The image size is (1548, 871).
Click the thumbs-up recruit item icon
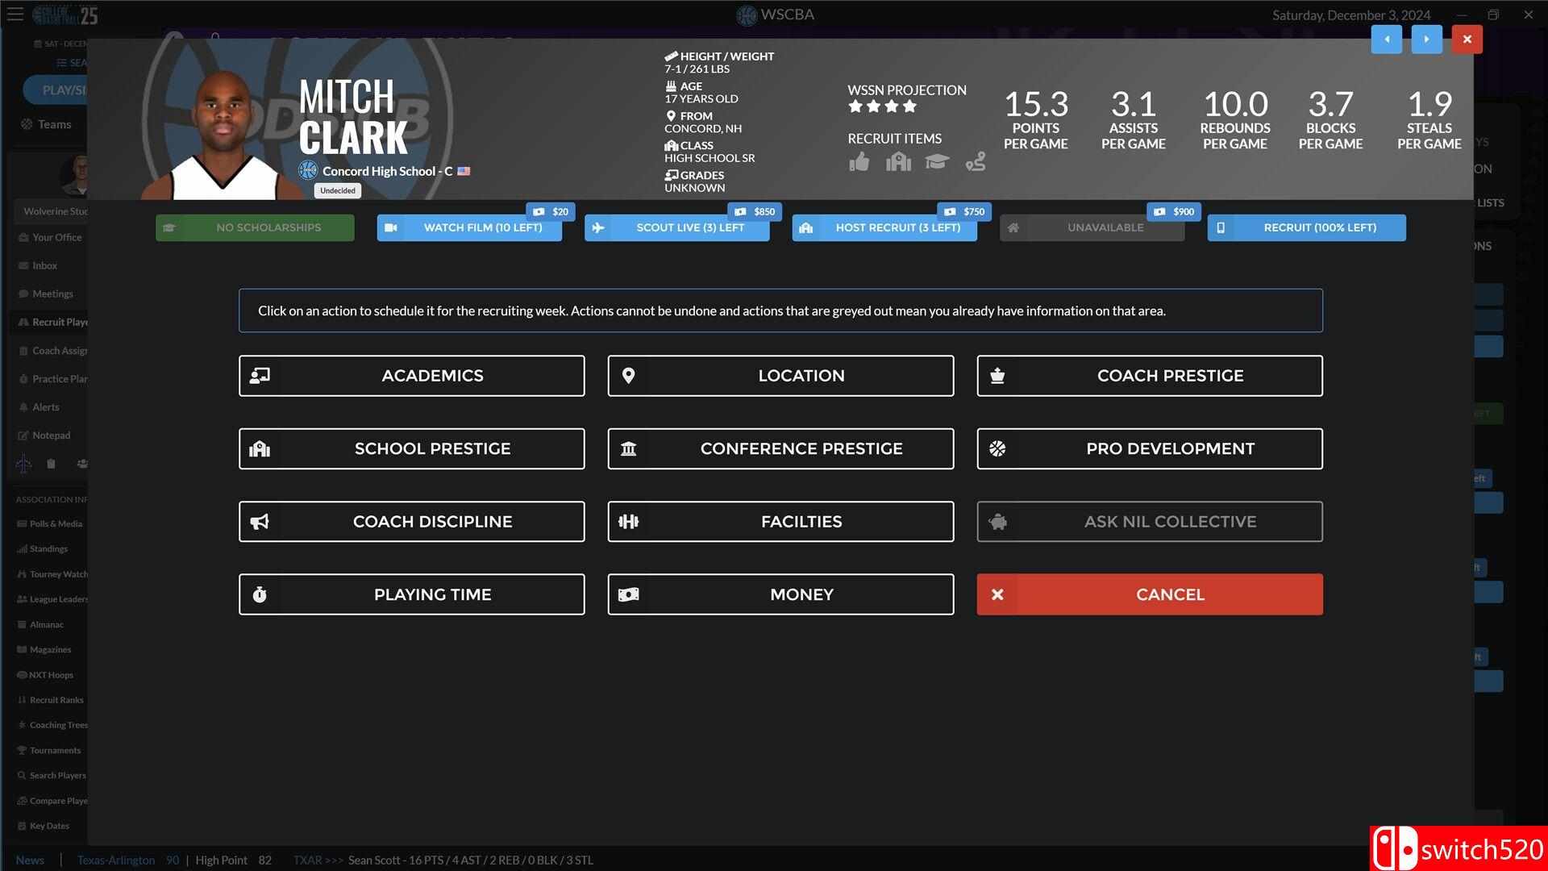point(859,162)
